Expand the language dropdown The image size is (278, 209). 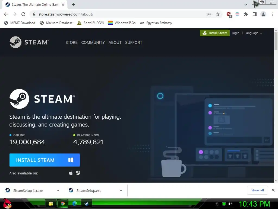coord(254,33)
